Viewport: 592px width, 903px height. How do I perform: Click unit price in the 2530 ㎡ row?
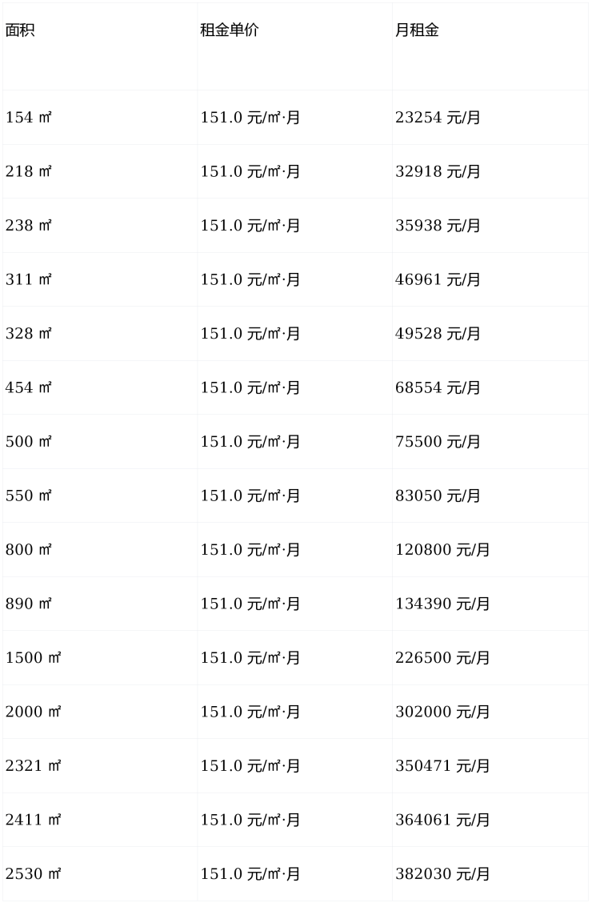pos(250,874)
